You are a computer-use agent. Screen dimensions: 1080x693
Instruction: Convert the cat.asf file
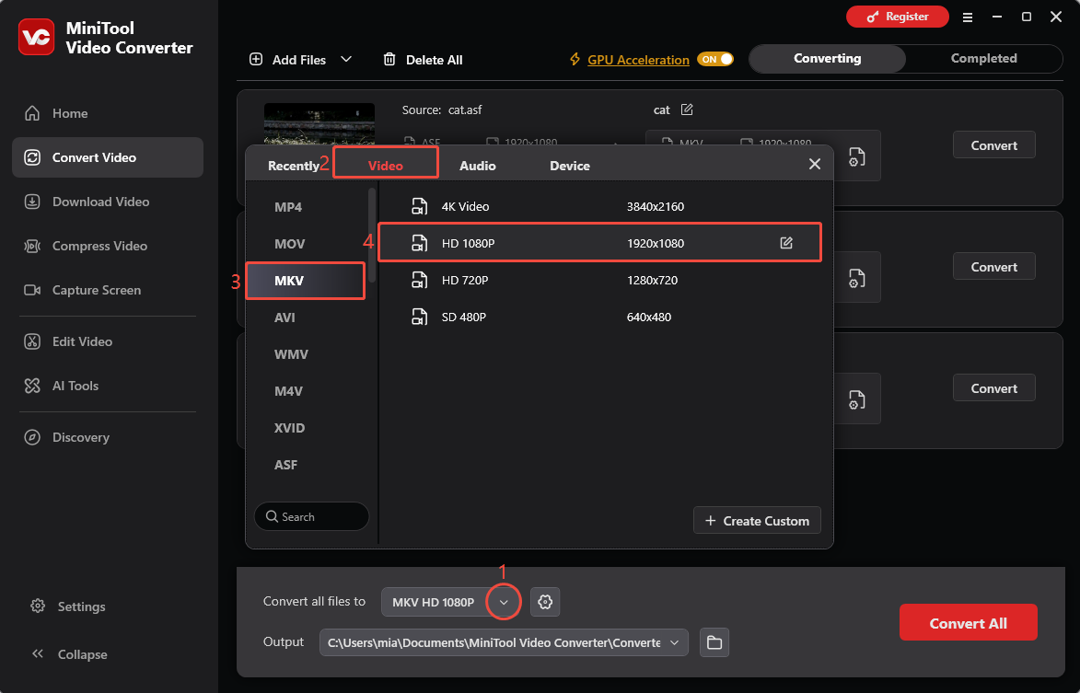point(993,145)
